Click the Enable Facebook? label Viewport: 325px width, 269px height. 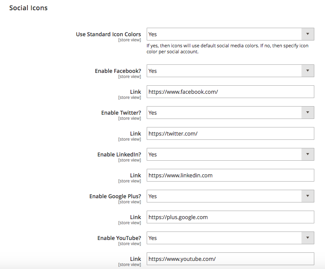118,71
